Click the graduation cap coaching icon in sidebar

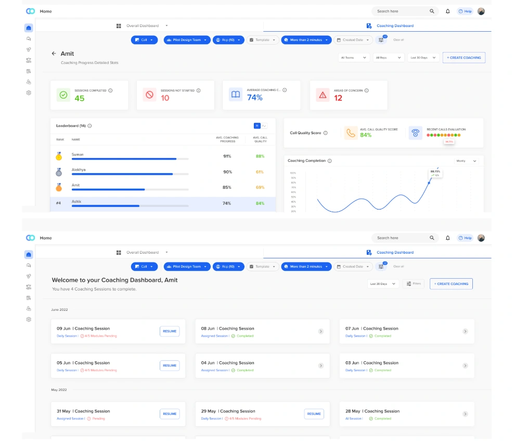tap(29, 60)
